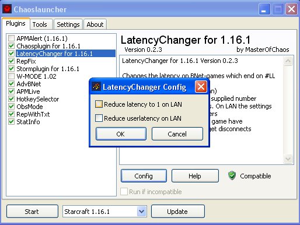Open the Starcraft 1.16.1 version dropdown

coord(141,211)
